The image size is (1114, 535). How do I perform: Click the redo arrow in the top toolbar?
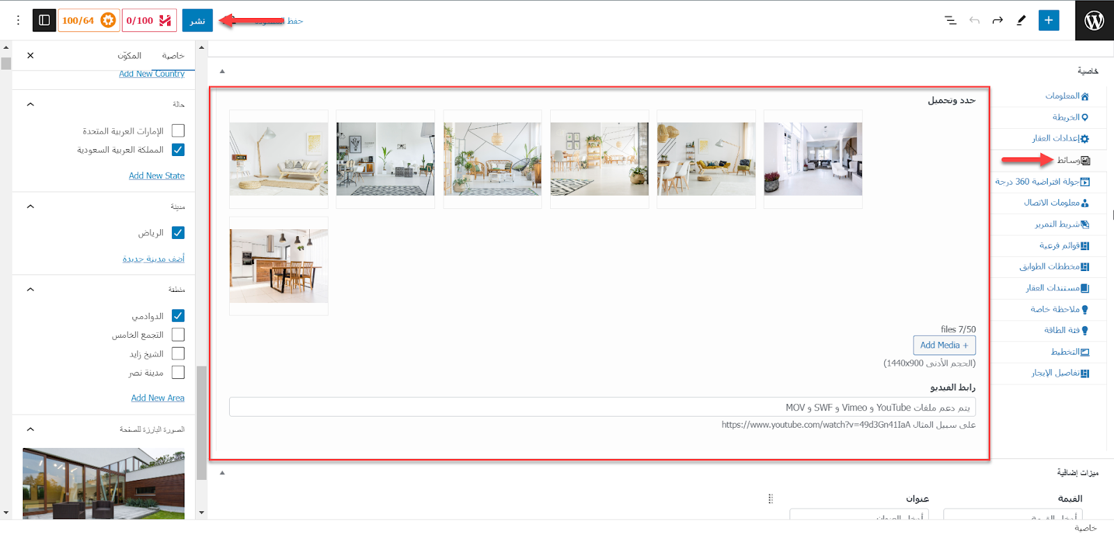point(998,20)
